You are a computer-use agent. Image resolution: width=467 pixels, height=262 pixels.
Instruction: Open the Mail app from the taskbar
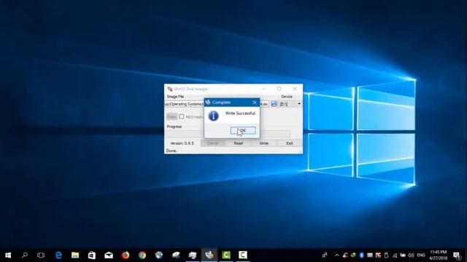pos(109,255)
